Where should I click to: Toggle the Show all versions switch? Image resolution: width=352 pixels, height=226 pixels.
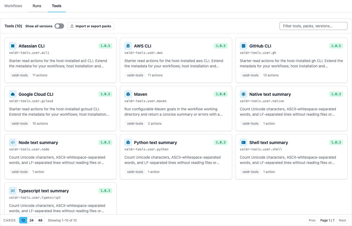(59, 26)
